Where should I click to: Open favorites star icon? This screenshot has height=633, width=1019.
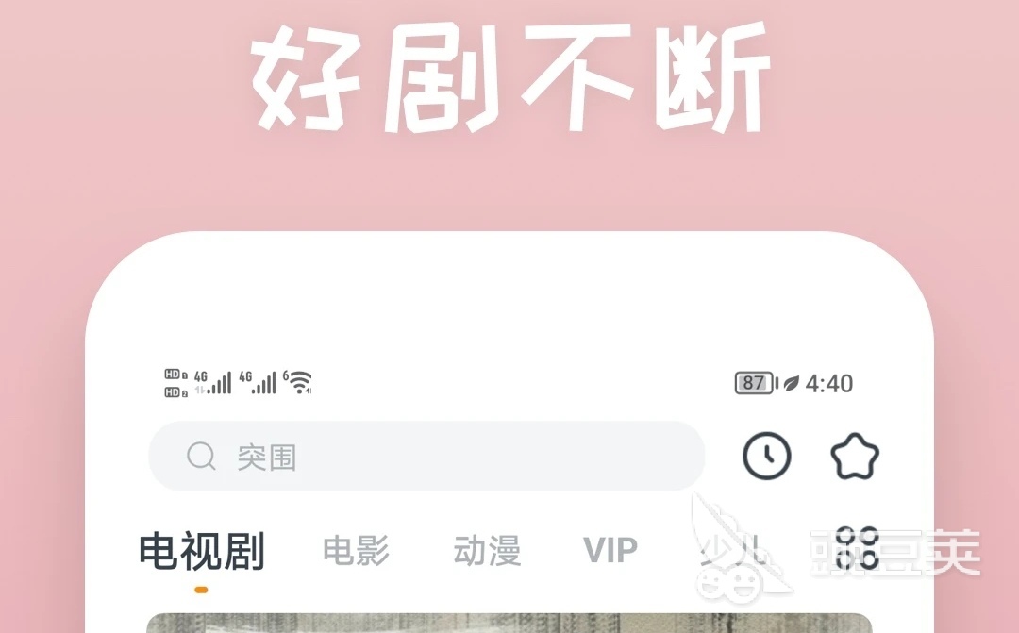(x=855, y=456)
